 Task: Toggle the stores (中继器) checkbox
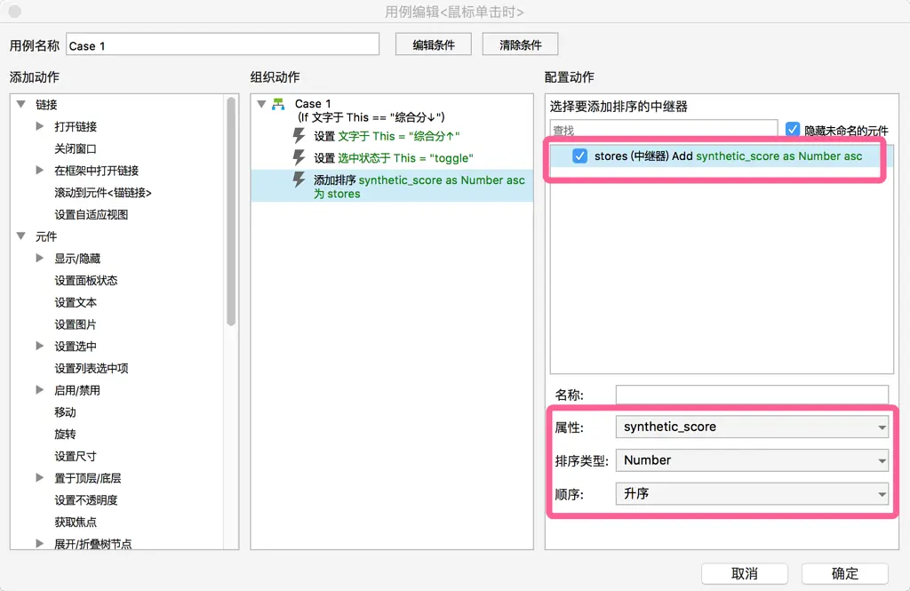(x=580, y=156)
